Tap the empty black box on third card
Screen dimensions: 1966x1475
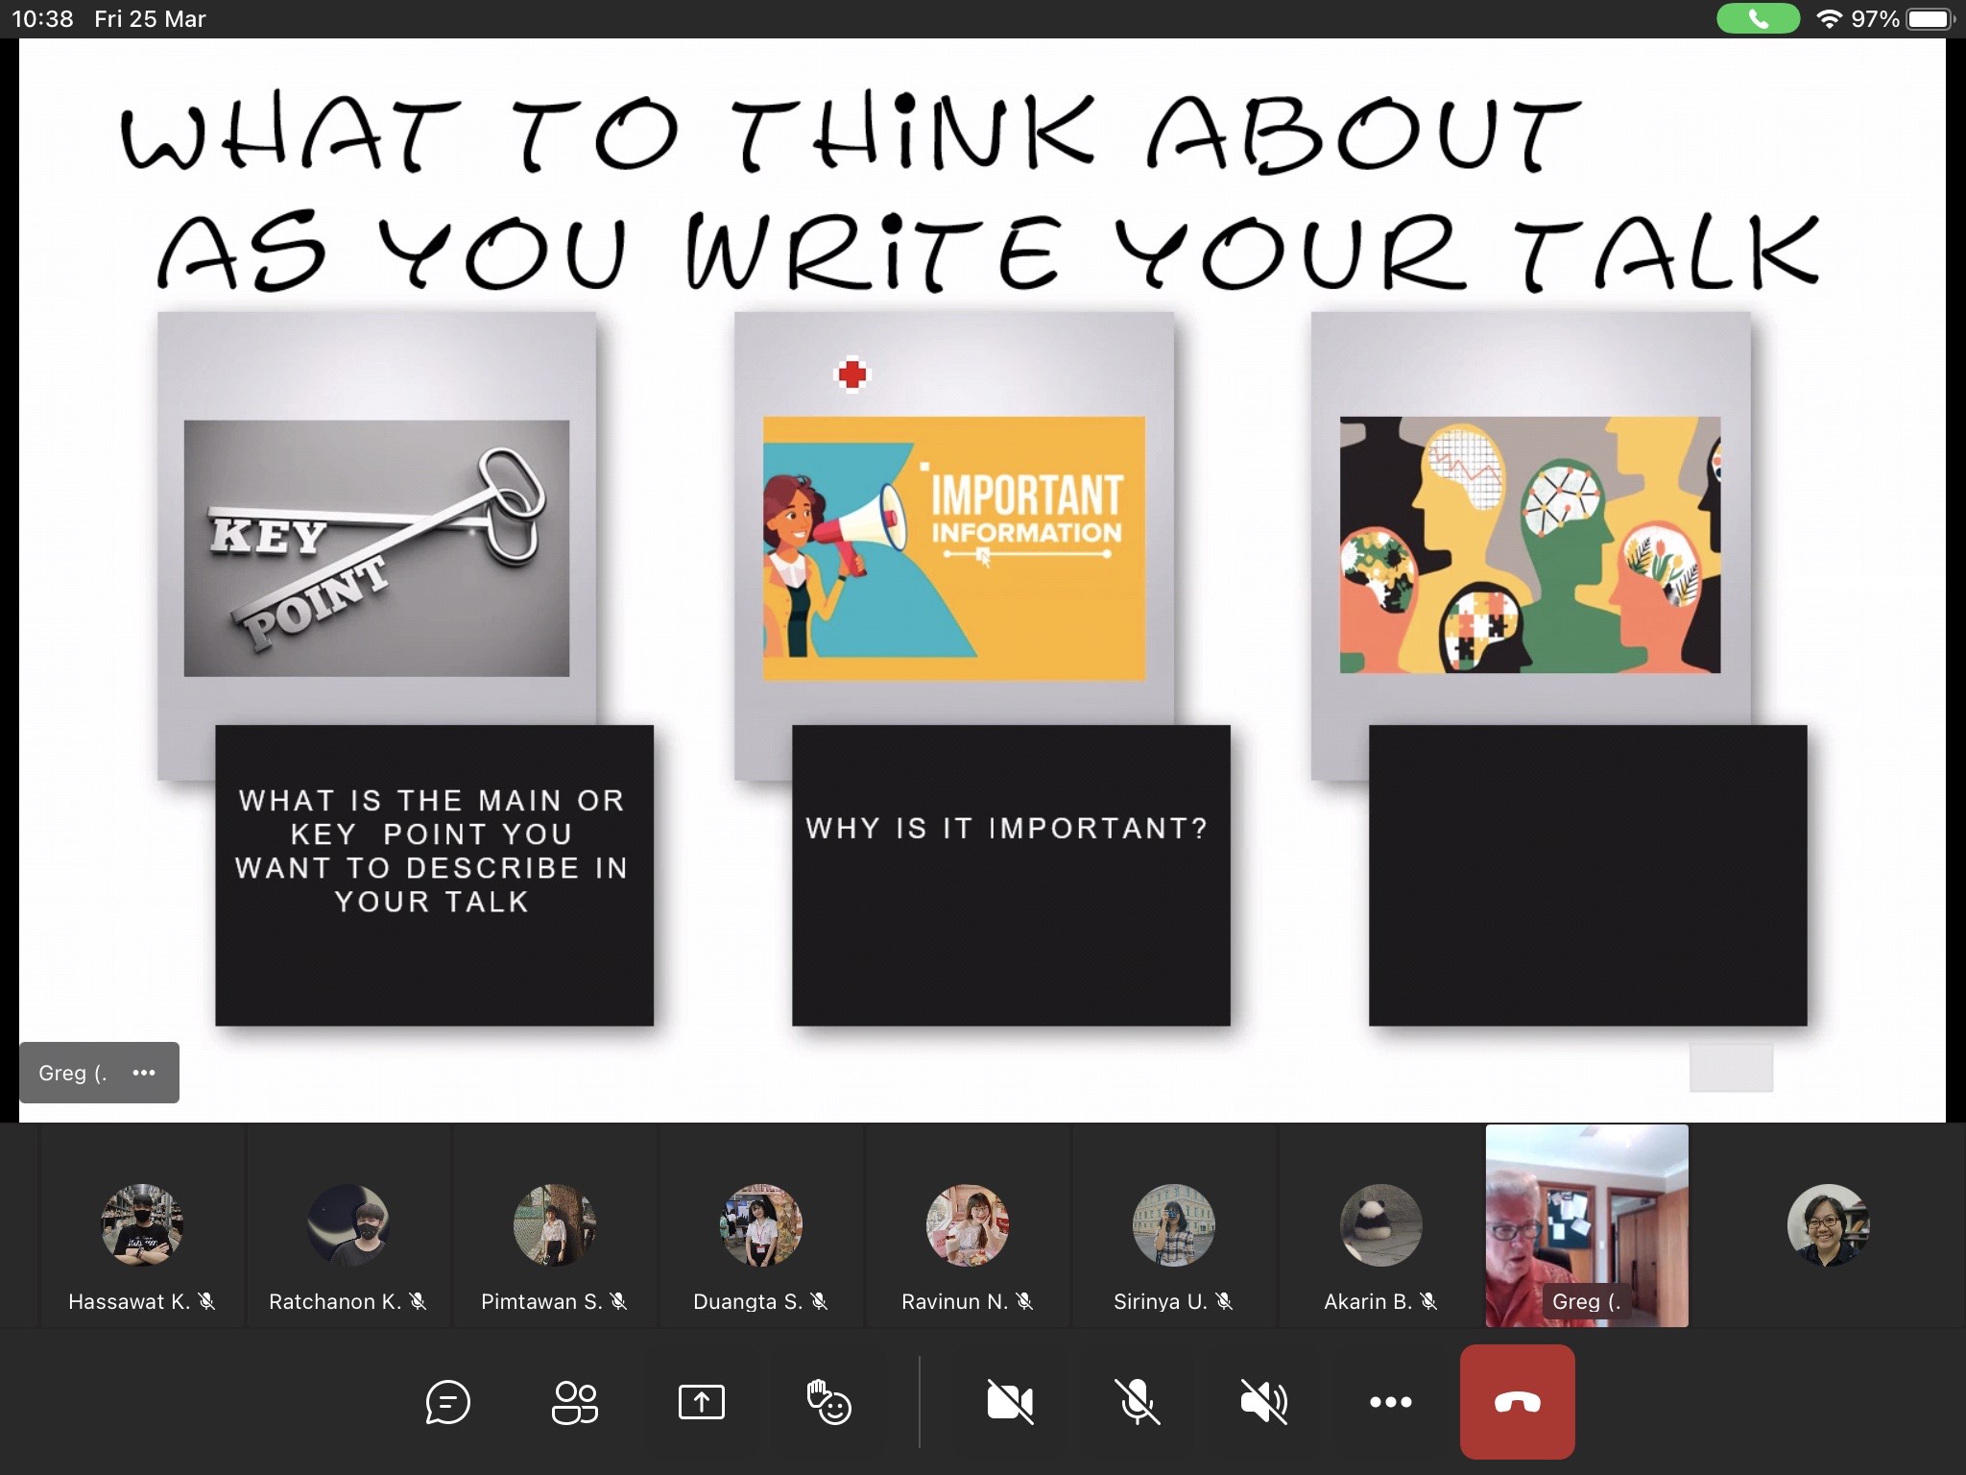pyautogui.click(x=1588, y=875)
